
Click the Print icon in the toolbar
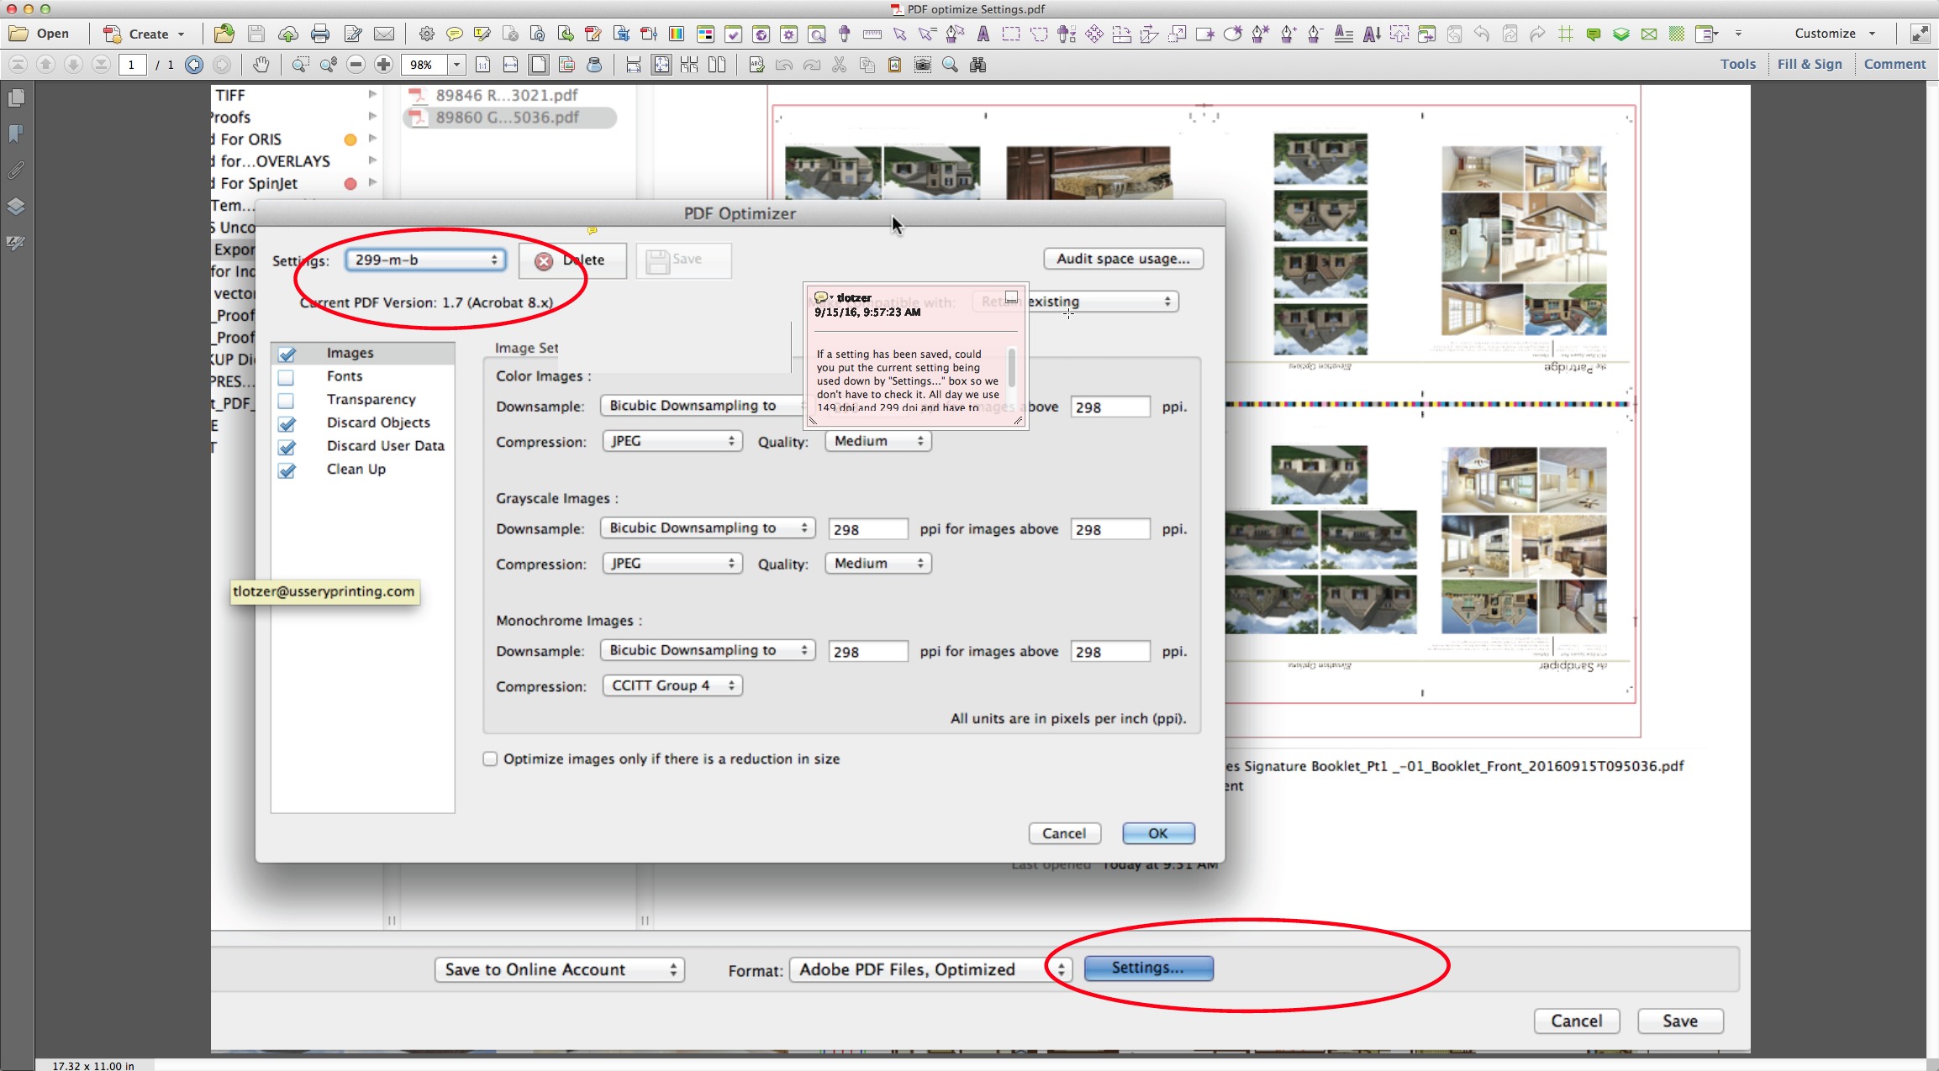(319, 34)
